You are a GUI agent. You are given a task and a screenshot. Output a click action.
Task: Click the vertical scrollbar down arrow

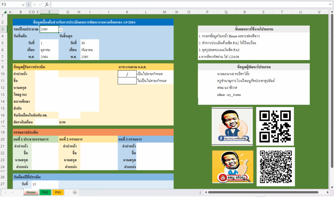click(332, 188)
